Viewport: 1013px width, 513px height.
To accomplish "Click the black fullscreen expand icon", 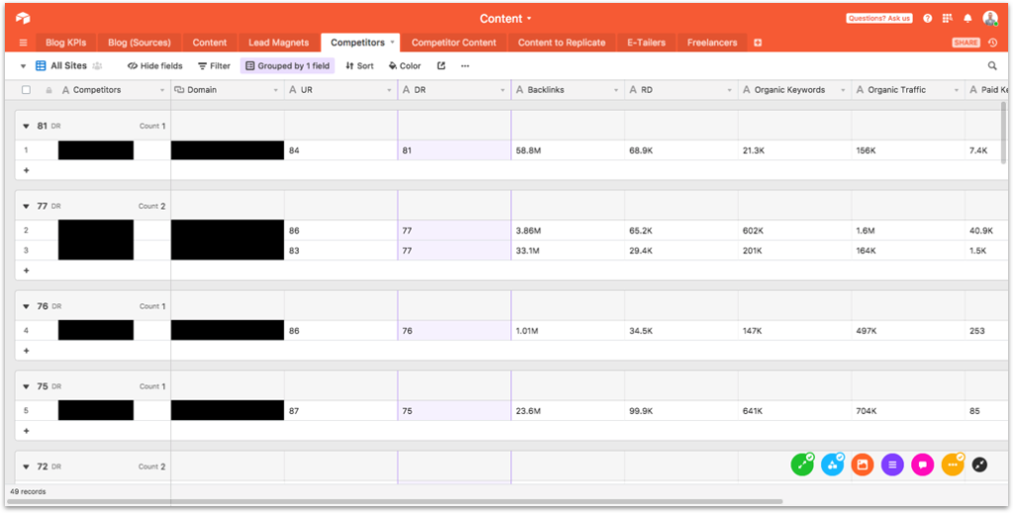I will 980,465.
